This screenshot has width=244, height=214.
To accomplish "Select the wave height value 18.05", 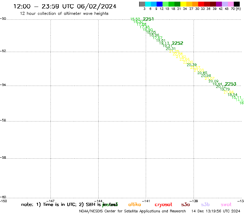I will pos(151,32).
